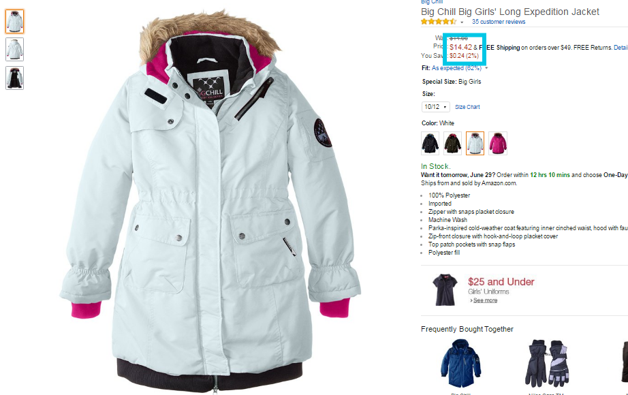
Task: Expand the Fit as expected details arrow
Action: tap(486, 68)
